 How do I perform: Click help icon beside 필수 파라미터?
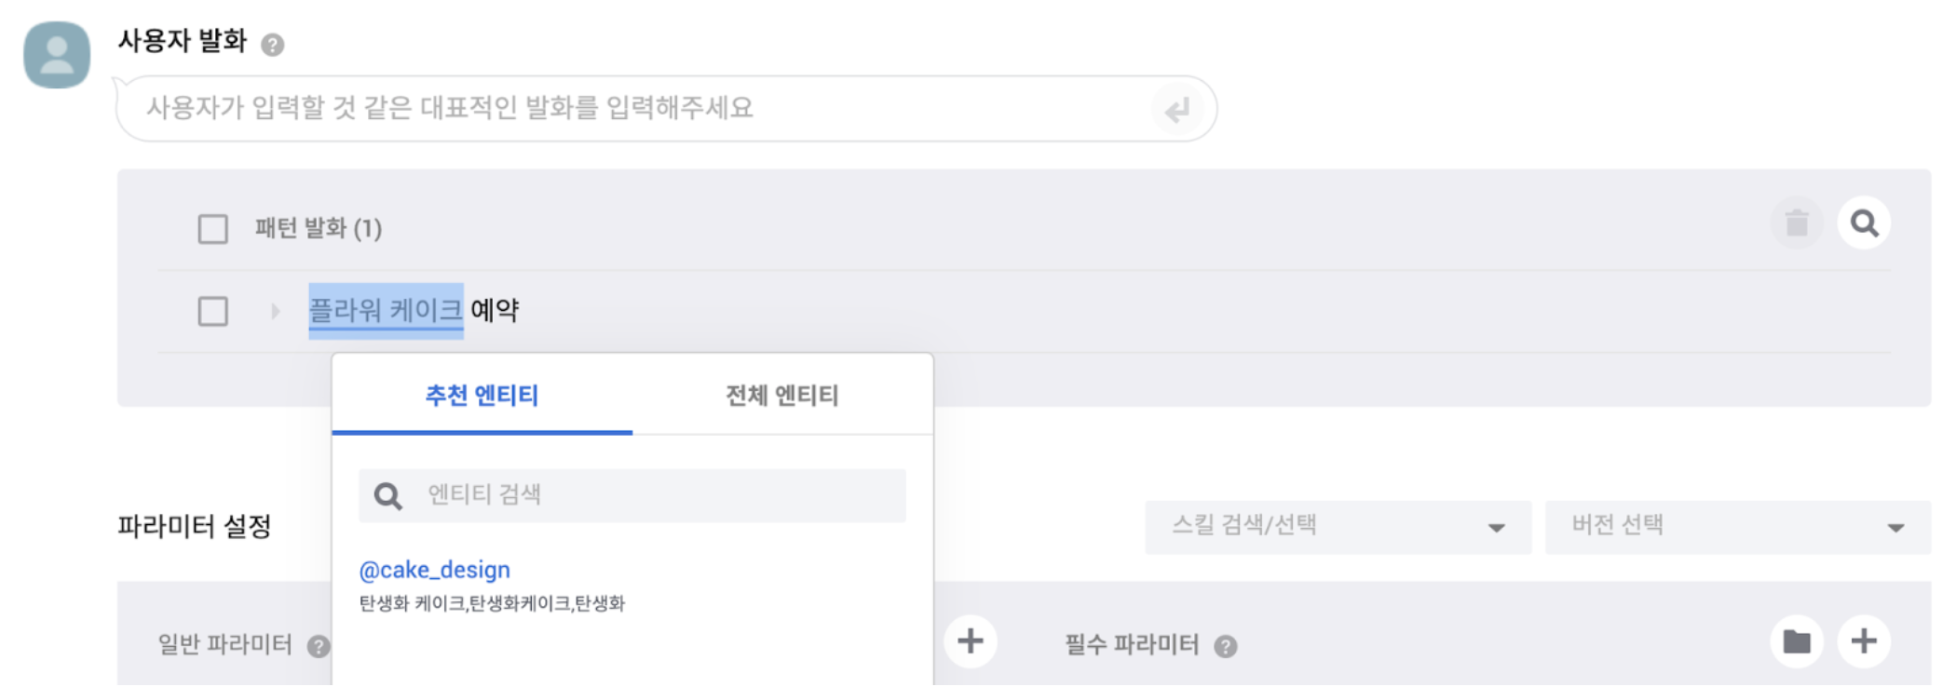click(1226, 646)
